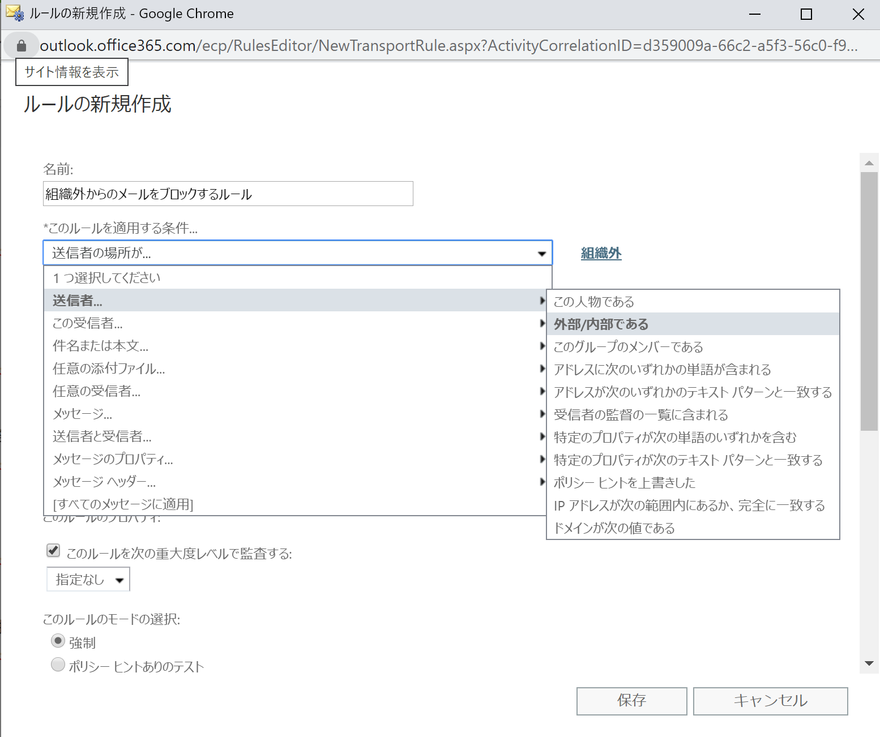Select 件名または本文... menu entry

click(x=295, y=345)
